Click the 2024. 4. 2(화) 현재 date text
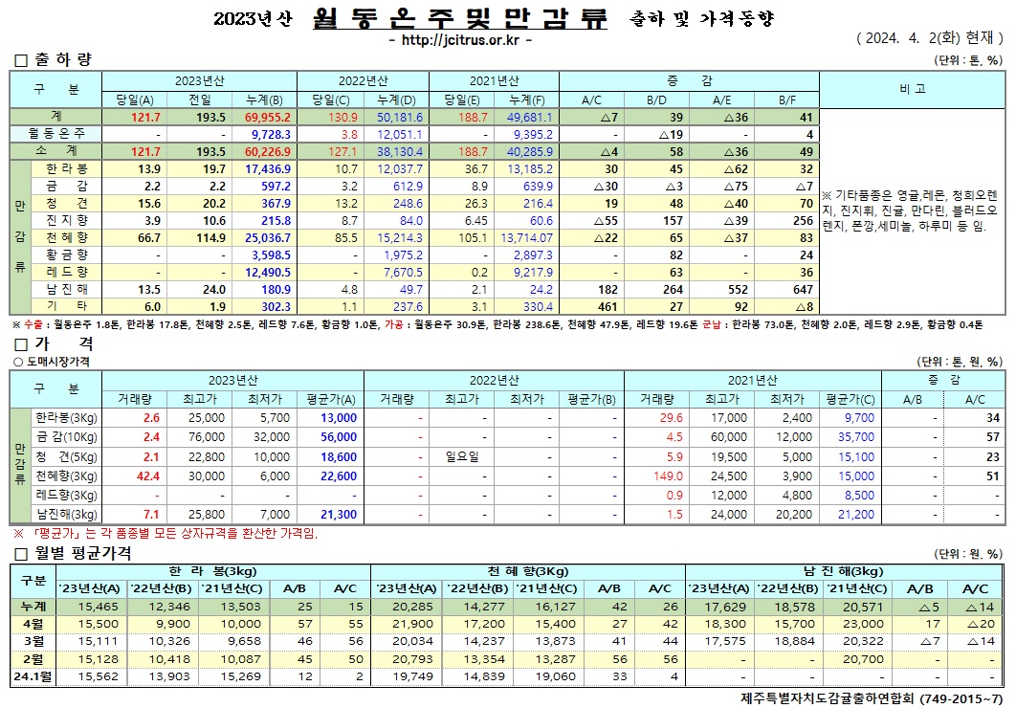The image size is (1016, 708). click(x=930, y=40)
